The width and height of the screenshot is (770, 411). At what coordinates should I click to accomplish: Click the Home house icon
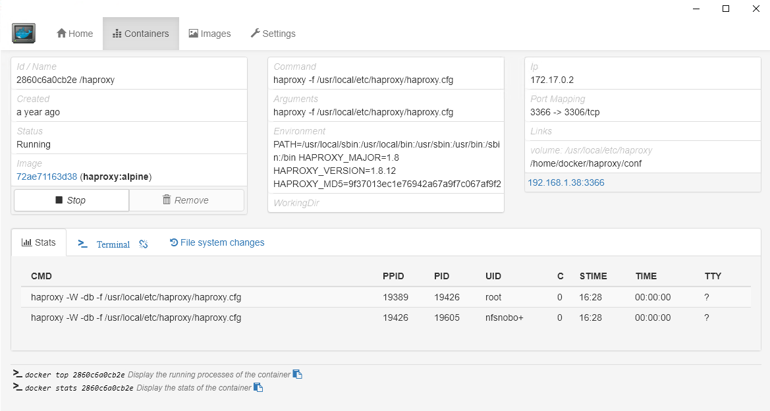click(61, 33)
